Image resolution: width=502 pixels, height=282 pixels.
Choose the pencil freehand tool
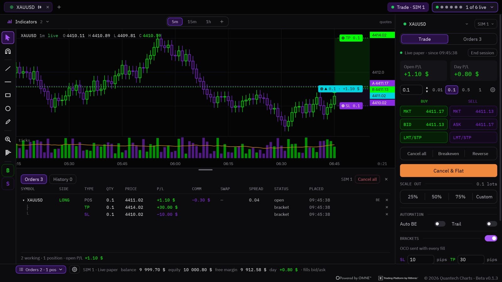click(8, 122)
